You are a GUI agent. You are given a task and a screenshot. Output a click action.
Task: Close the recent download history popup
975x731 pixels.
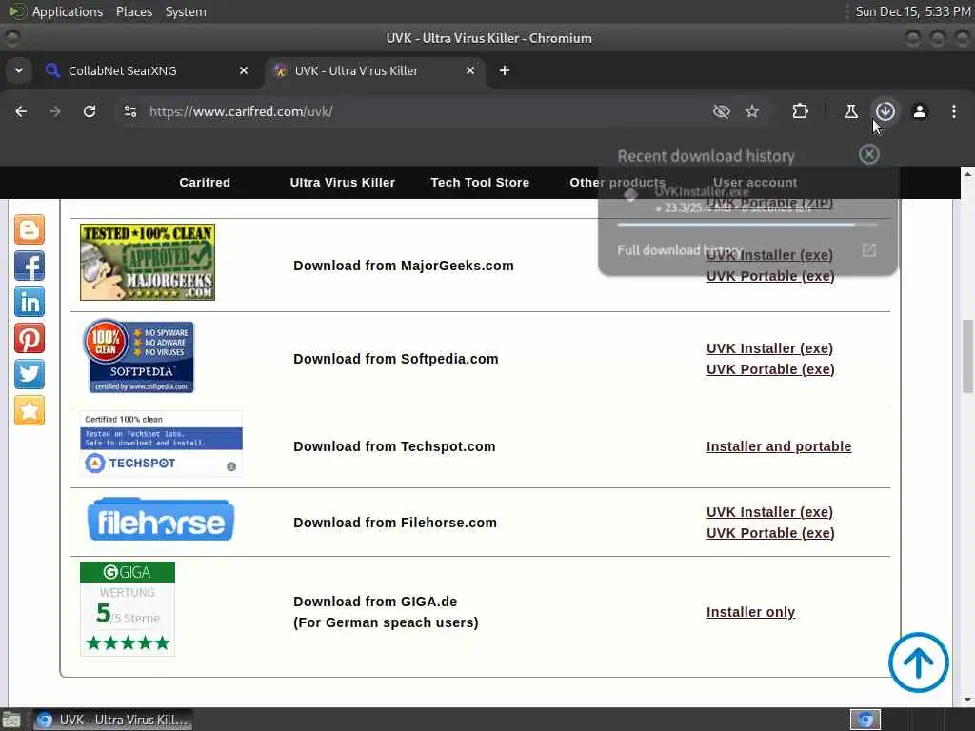tap(868, 154)
